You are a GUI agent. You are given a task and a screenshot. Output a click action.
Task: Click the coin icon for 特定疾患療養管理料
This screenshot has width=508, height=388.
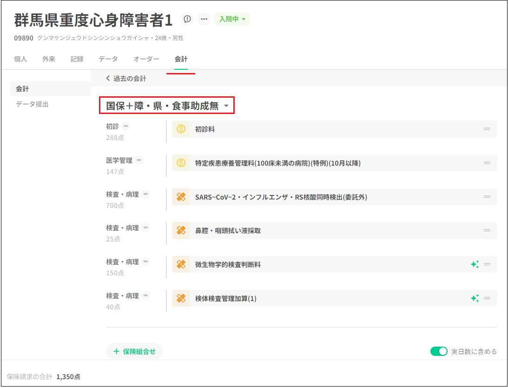tap(181, 163)
